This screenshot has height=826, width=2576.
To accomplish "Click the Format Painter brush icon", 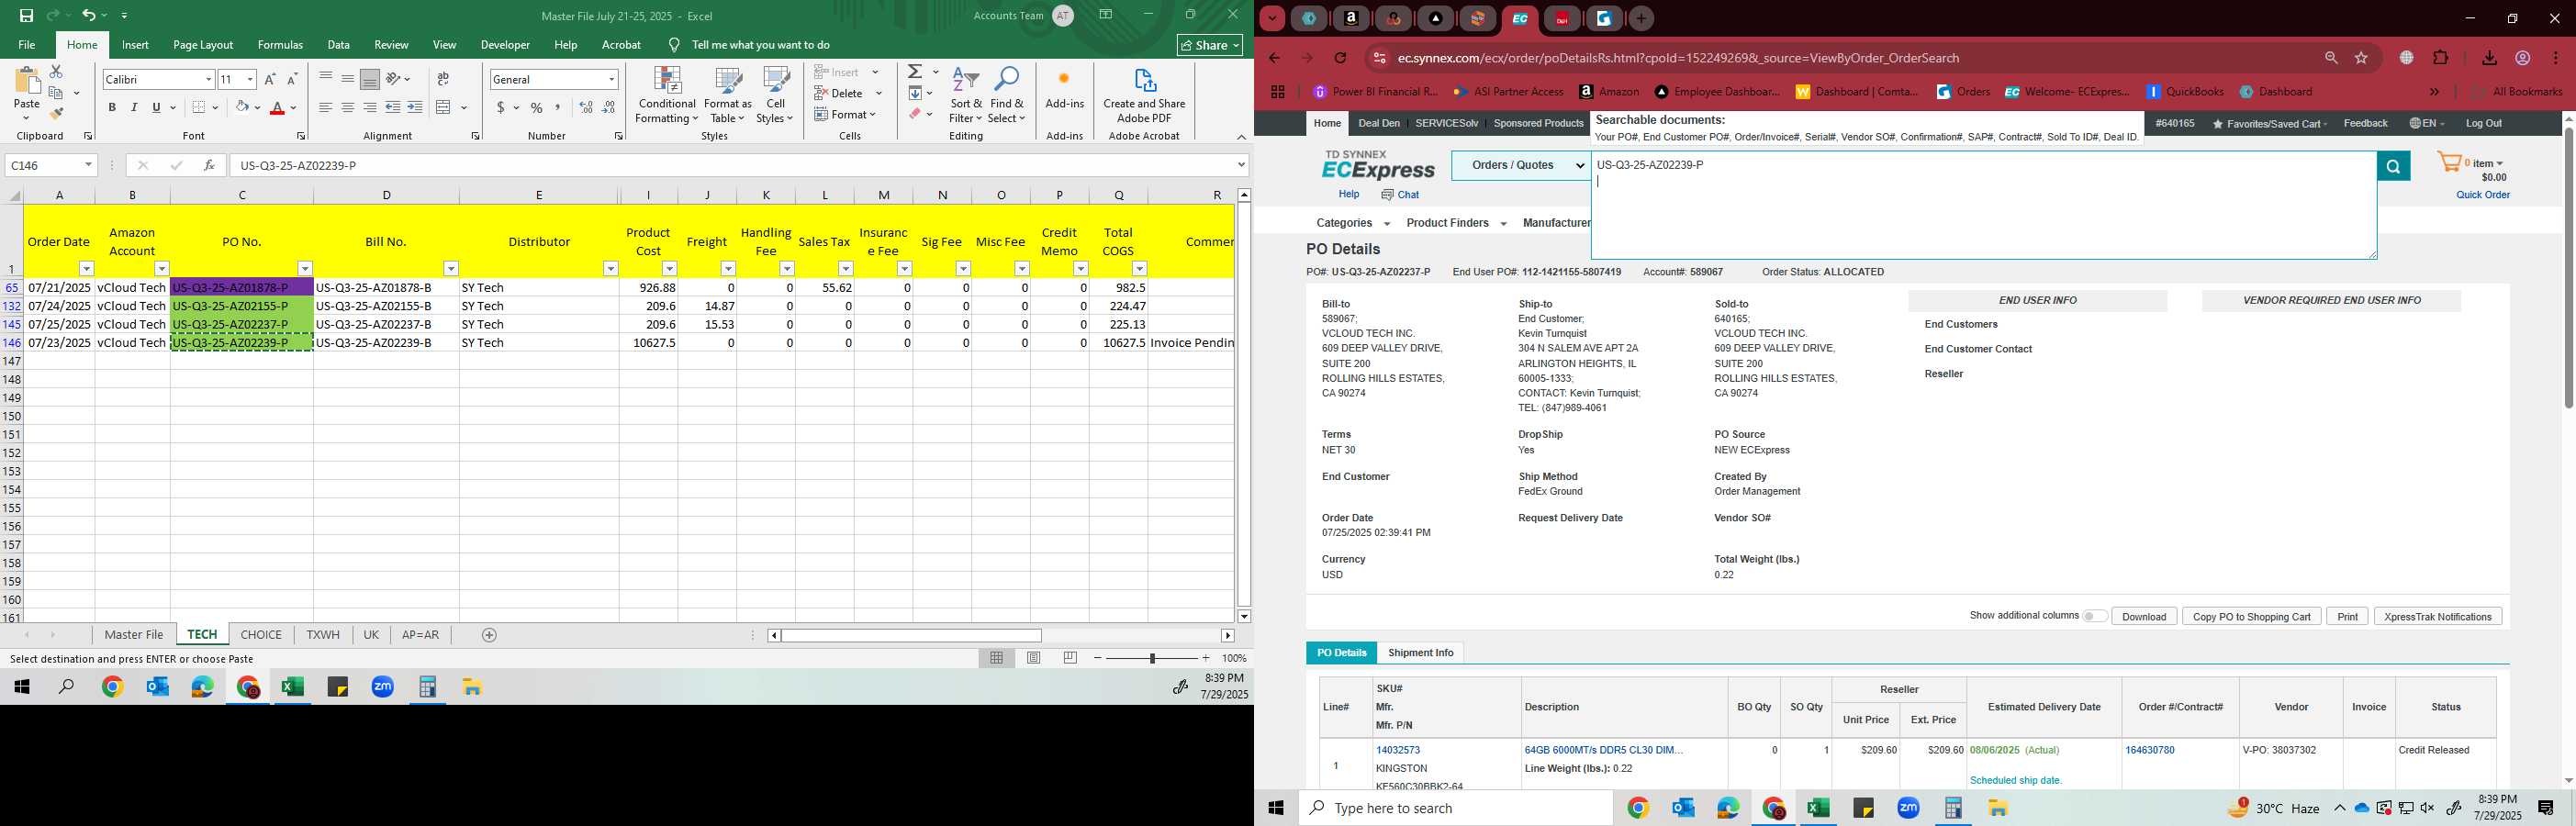I will click(x=56, y=114).
